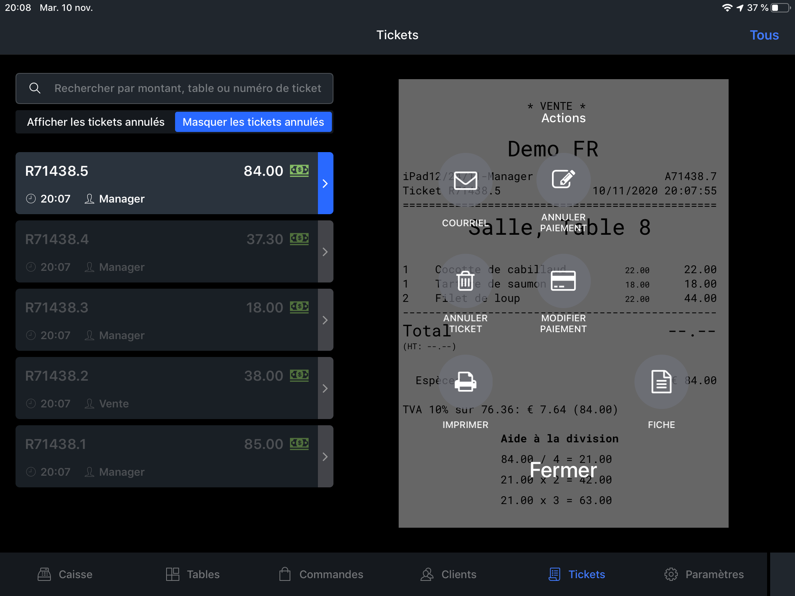Click the Demo FR receipt title
Viewport: 795px width, 596px height.
553,149
